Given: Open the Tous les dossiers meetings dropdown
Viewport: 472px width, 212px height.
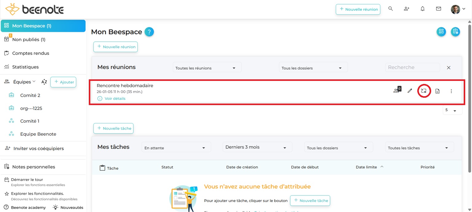Looking at the screenshot, I should (x=313, y=68).
